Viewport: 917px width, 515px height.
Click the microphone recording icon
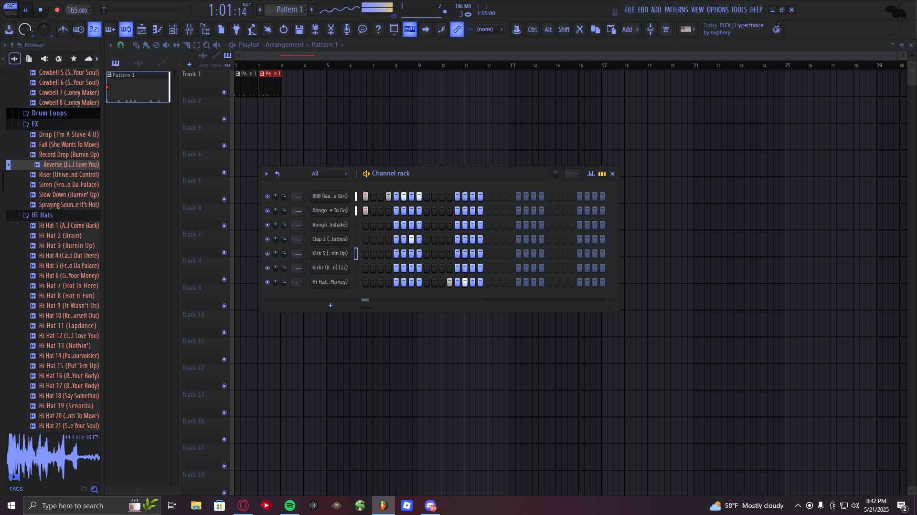coord(347,30)
